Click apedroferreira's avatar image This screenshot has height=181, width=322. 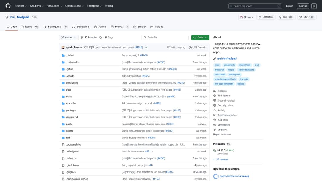tap(63, 48)
